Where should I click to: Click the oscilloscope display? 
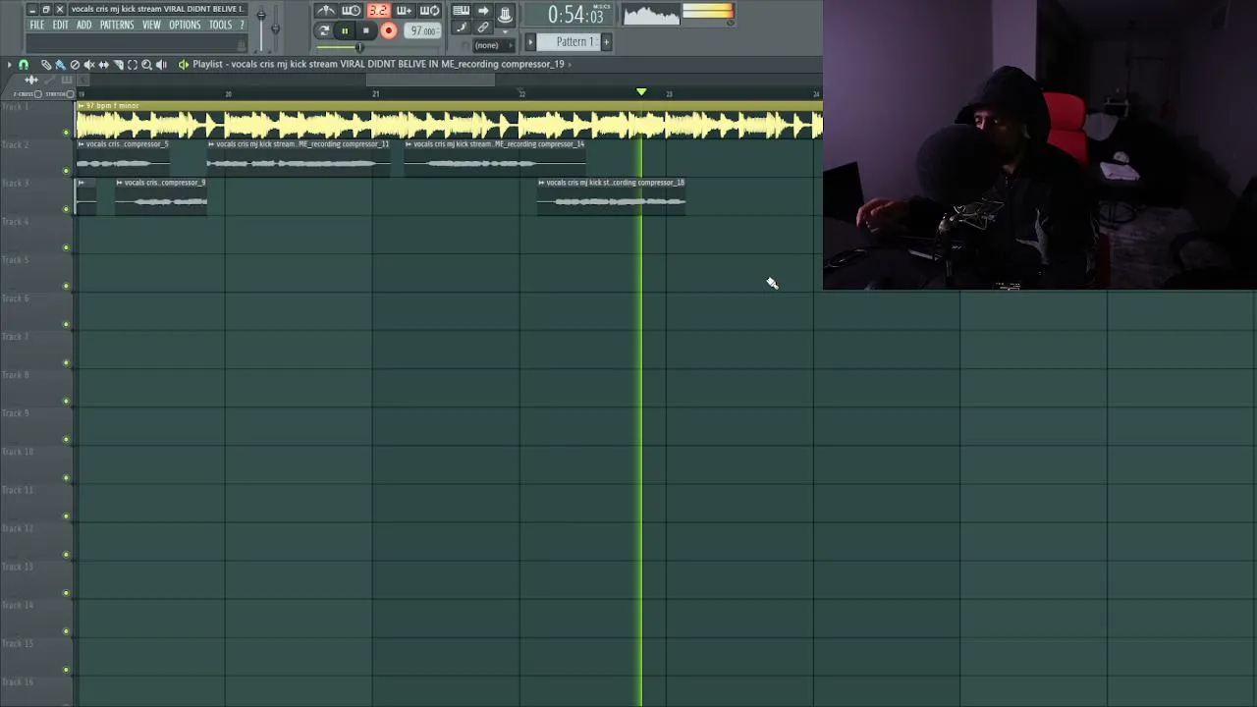tap(651, 14)
